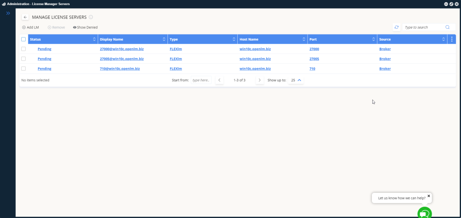461x218 pixels.
Task: Click Add LM toolbar button
Action: [31, 27]
